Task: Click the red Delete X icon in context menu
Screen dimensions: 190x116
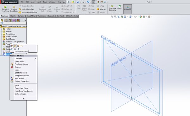Action: coord(12,67)
